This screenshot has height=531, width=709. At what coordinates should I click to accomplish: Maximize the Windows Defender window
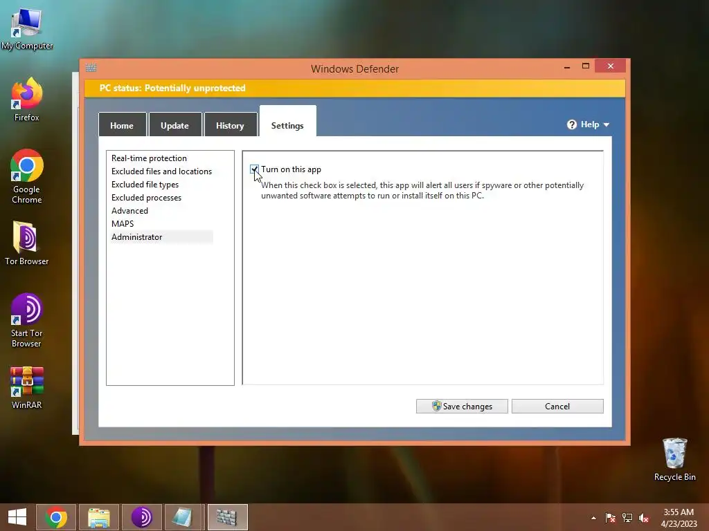click(586, 66)
